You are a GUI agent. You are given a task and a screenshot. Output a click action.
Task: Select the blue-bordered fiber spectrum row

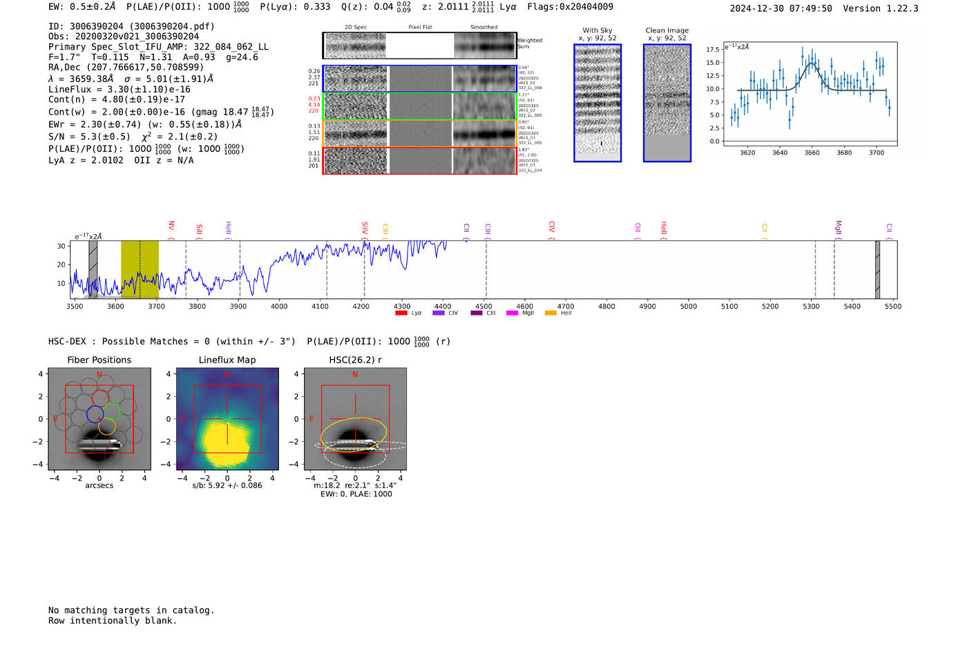point(420,79)
